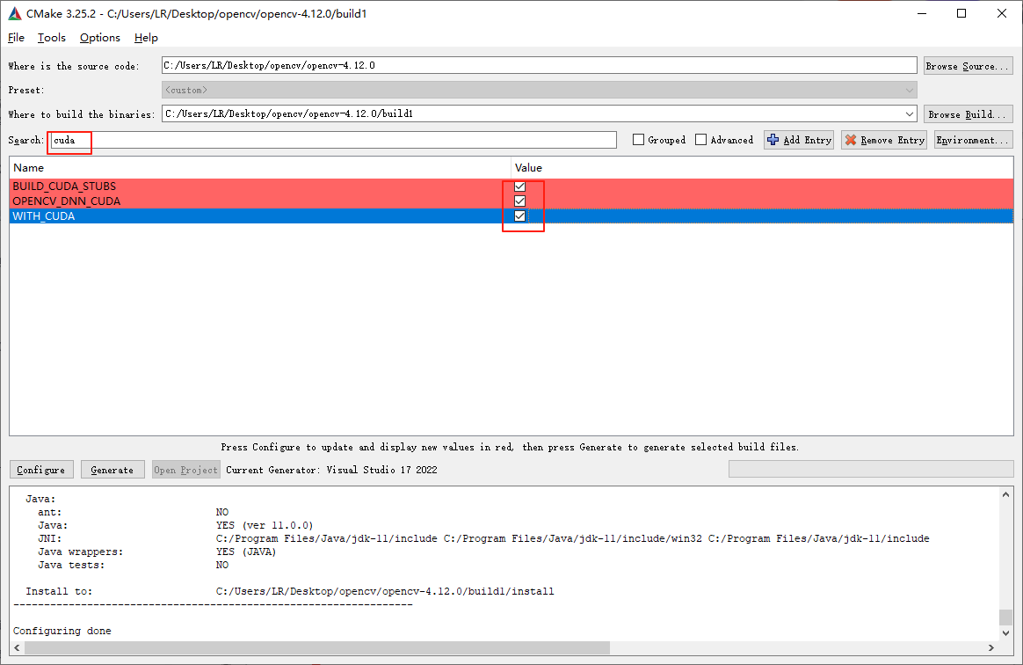Click 'Current Generator: Visual Studio 17 2022' text

331,470
